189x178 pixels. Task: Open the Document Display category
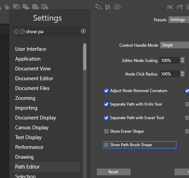click(x=36, y=118)
